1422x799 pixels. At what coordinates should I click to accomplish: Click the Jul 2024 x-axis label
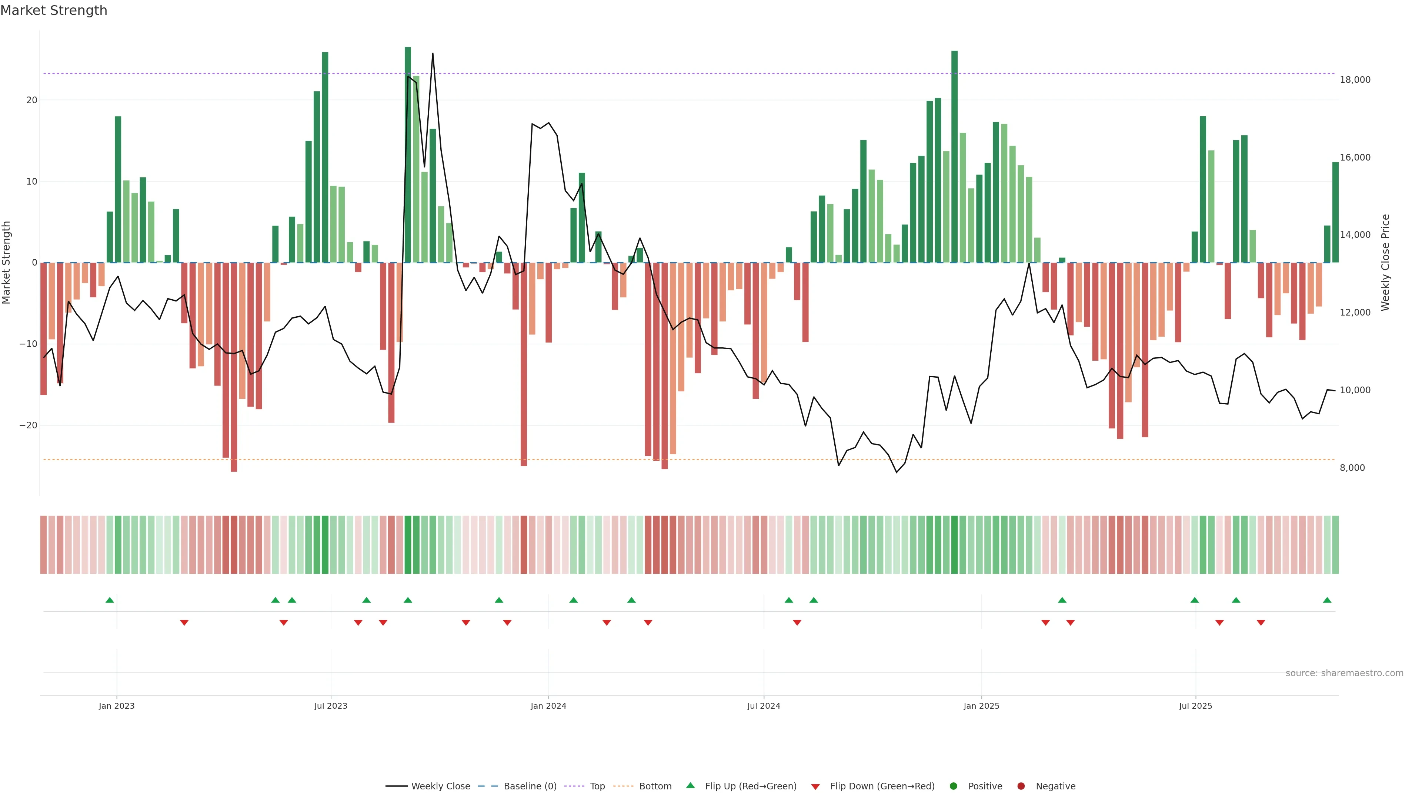(764, 706)
